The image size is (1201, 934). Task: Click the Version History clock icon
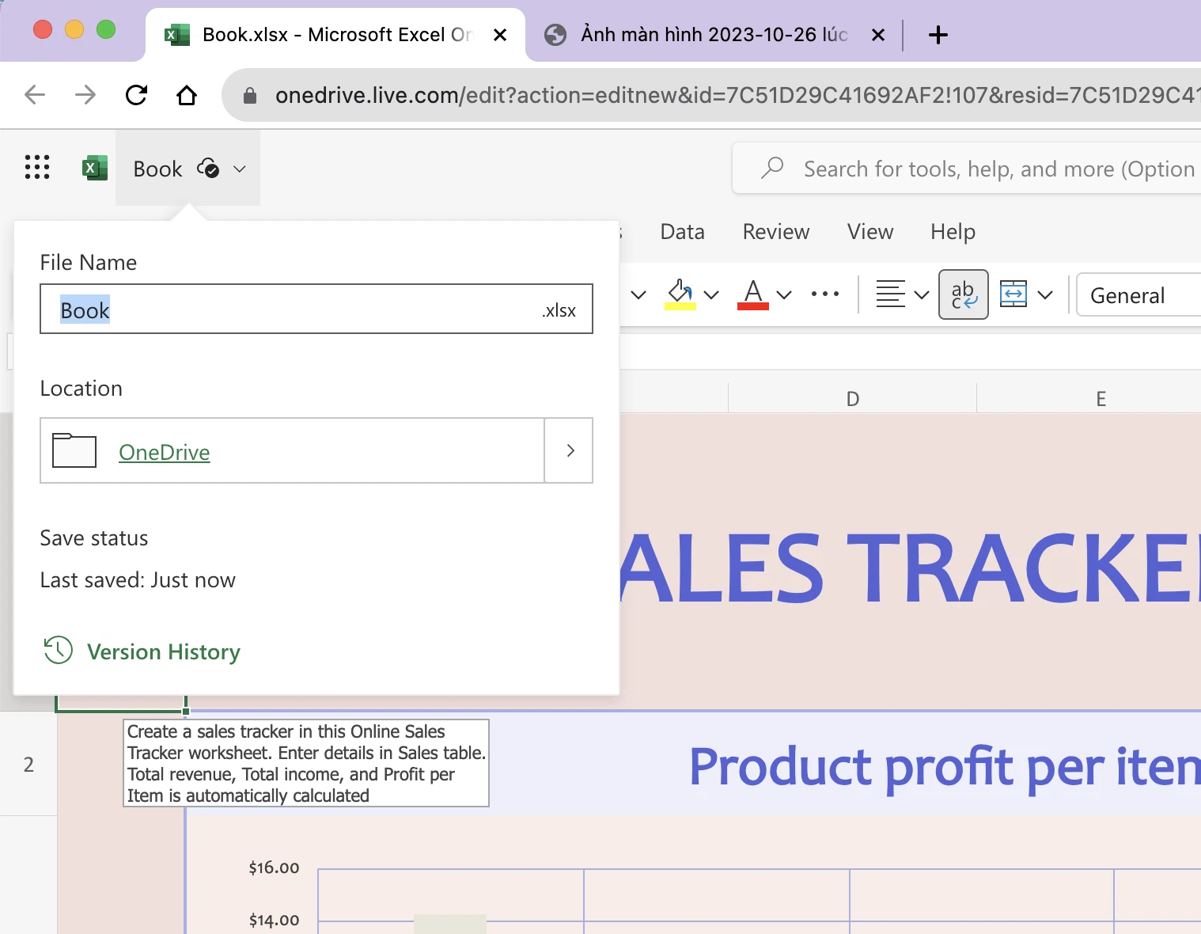coord(58,650)
